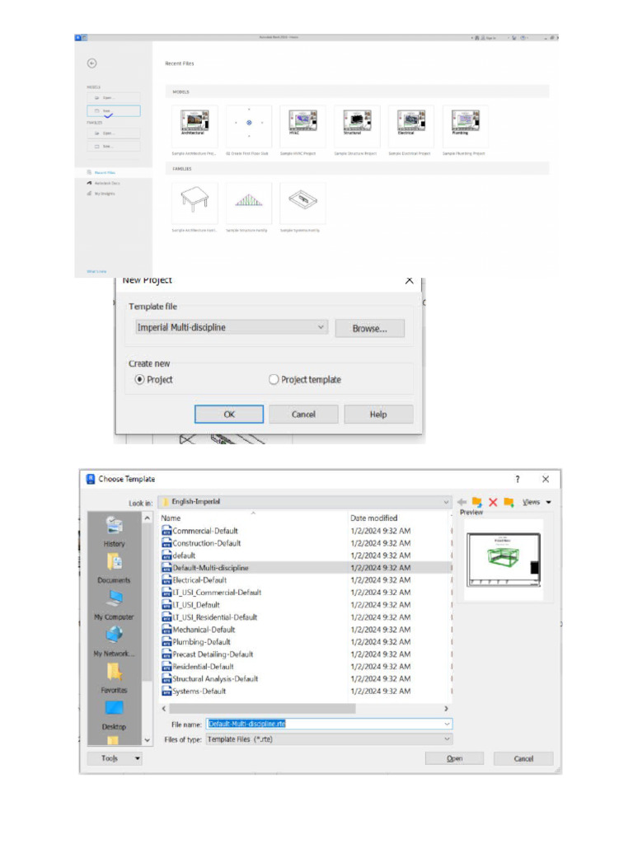The image size is (633, 844).
Task: Click Models Open button in Revit sidebar
Action: [114, 98]
